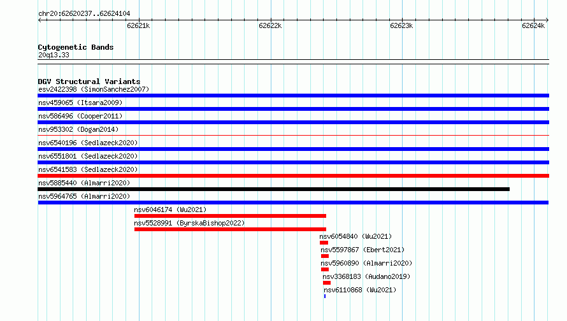Click the right arrow end of the ruler
The image size is (567, 321).
pos(547,20)
